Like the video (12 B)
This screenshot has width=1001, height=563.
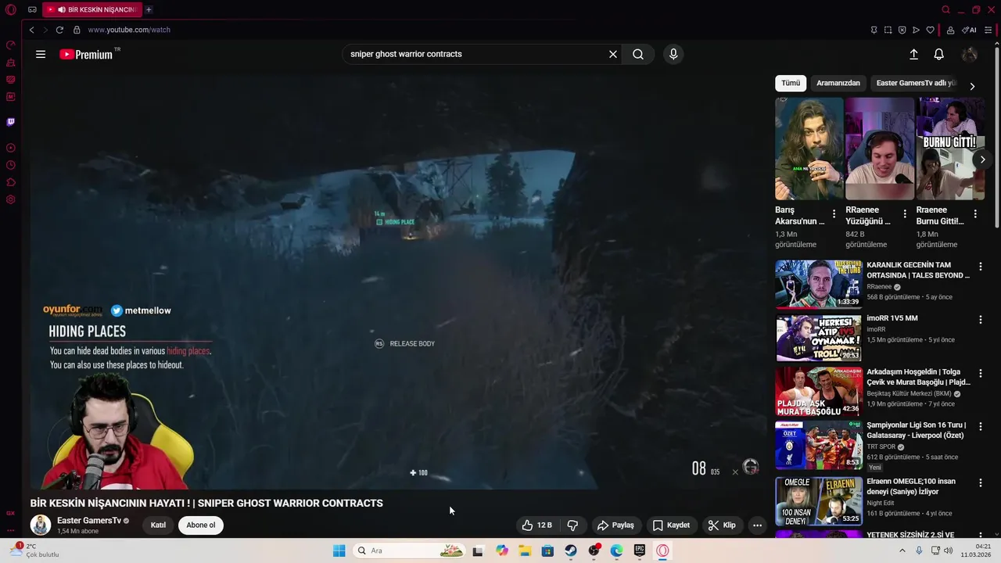(x=538, y=525)
